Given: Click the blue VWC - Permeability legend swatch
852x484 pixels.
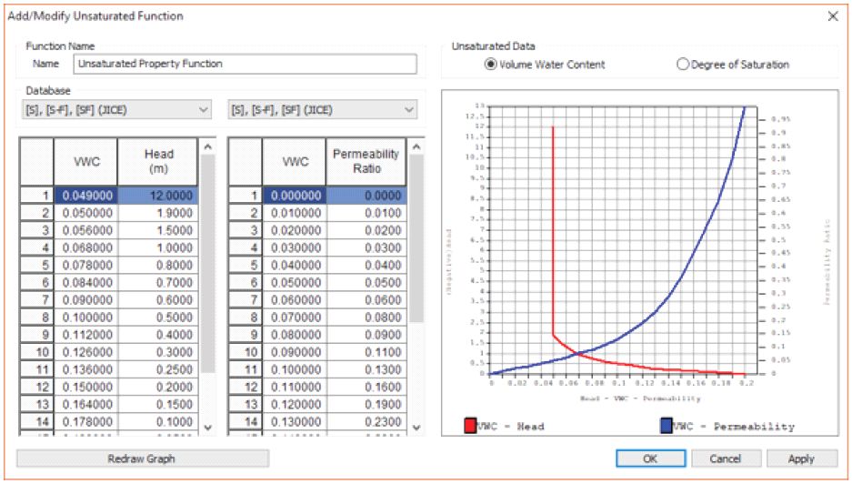Looking at the screenshot, I should tap(667, 426).
